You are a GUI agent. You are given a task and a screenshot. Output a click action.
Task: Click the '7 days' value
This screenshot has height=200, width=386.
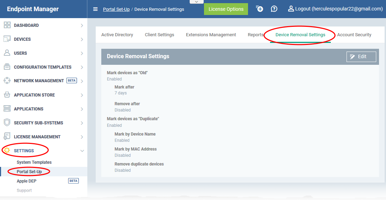(x=121, y=93)
